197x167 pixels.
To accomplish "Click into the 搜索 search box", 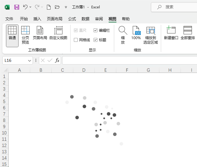I will click(x=174, y=7).
